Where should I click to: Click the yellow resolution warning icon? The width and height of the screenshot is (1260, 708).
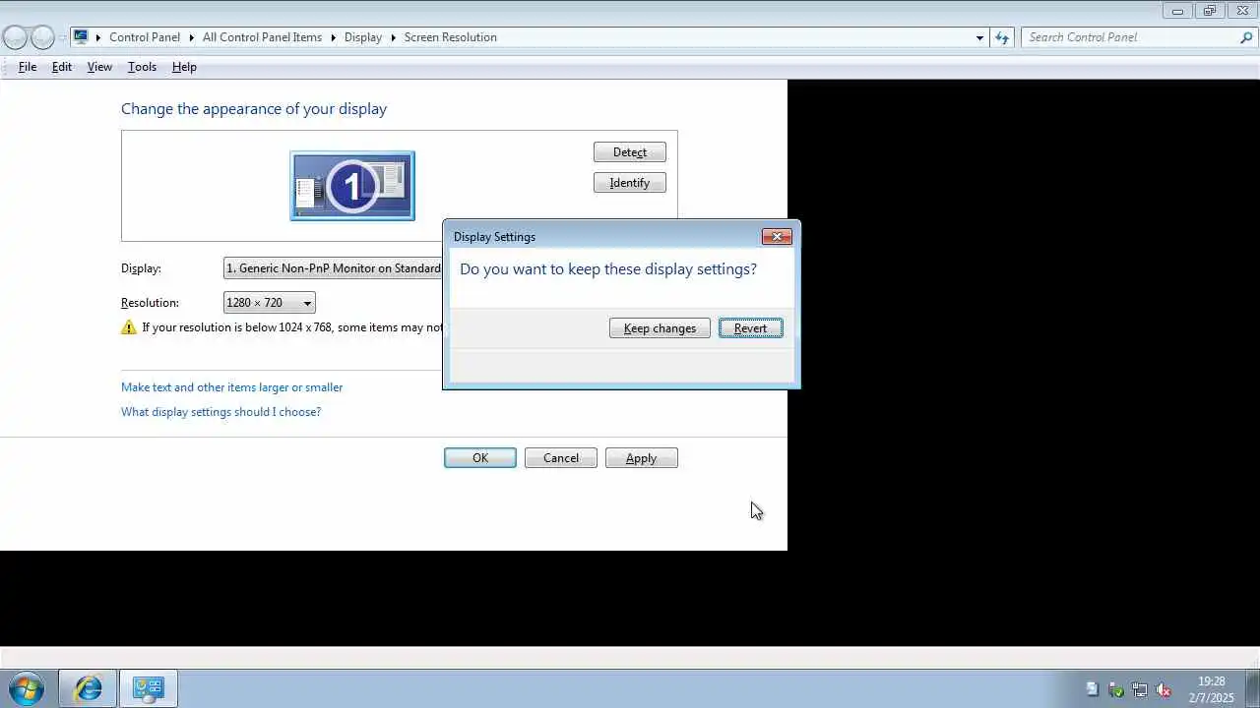tap(129, 327)
